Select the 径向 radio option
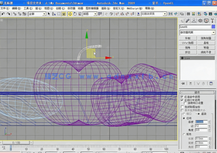The width and height of the screenshot is (217, 153). tap(184, 118)
